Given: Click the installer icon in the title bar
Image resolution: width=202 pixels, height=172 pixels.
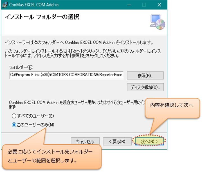Looking at the screenshot, I should [5, 5].
